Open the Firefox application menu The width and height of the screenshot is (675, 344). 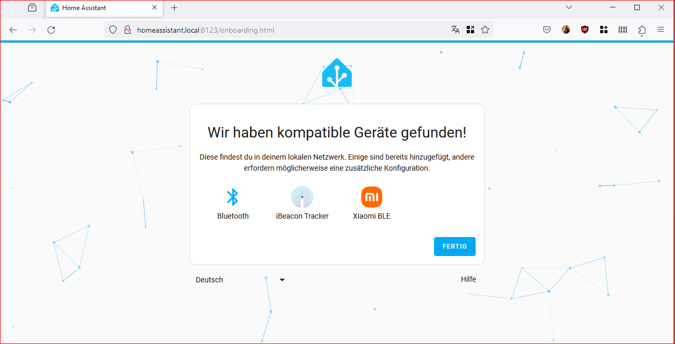point(661,30)
